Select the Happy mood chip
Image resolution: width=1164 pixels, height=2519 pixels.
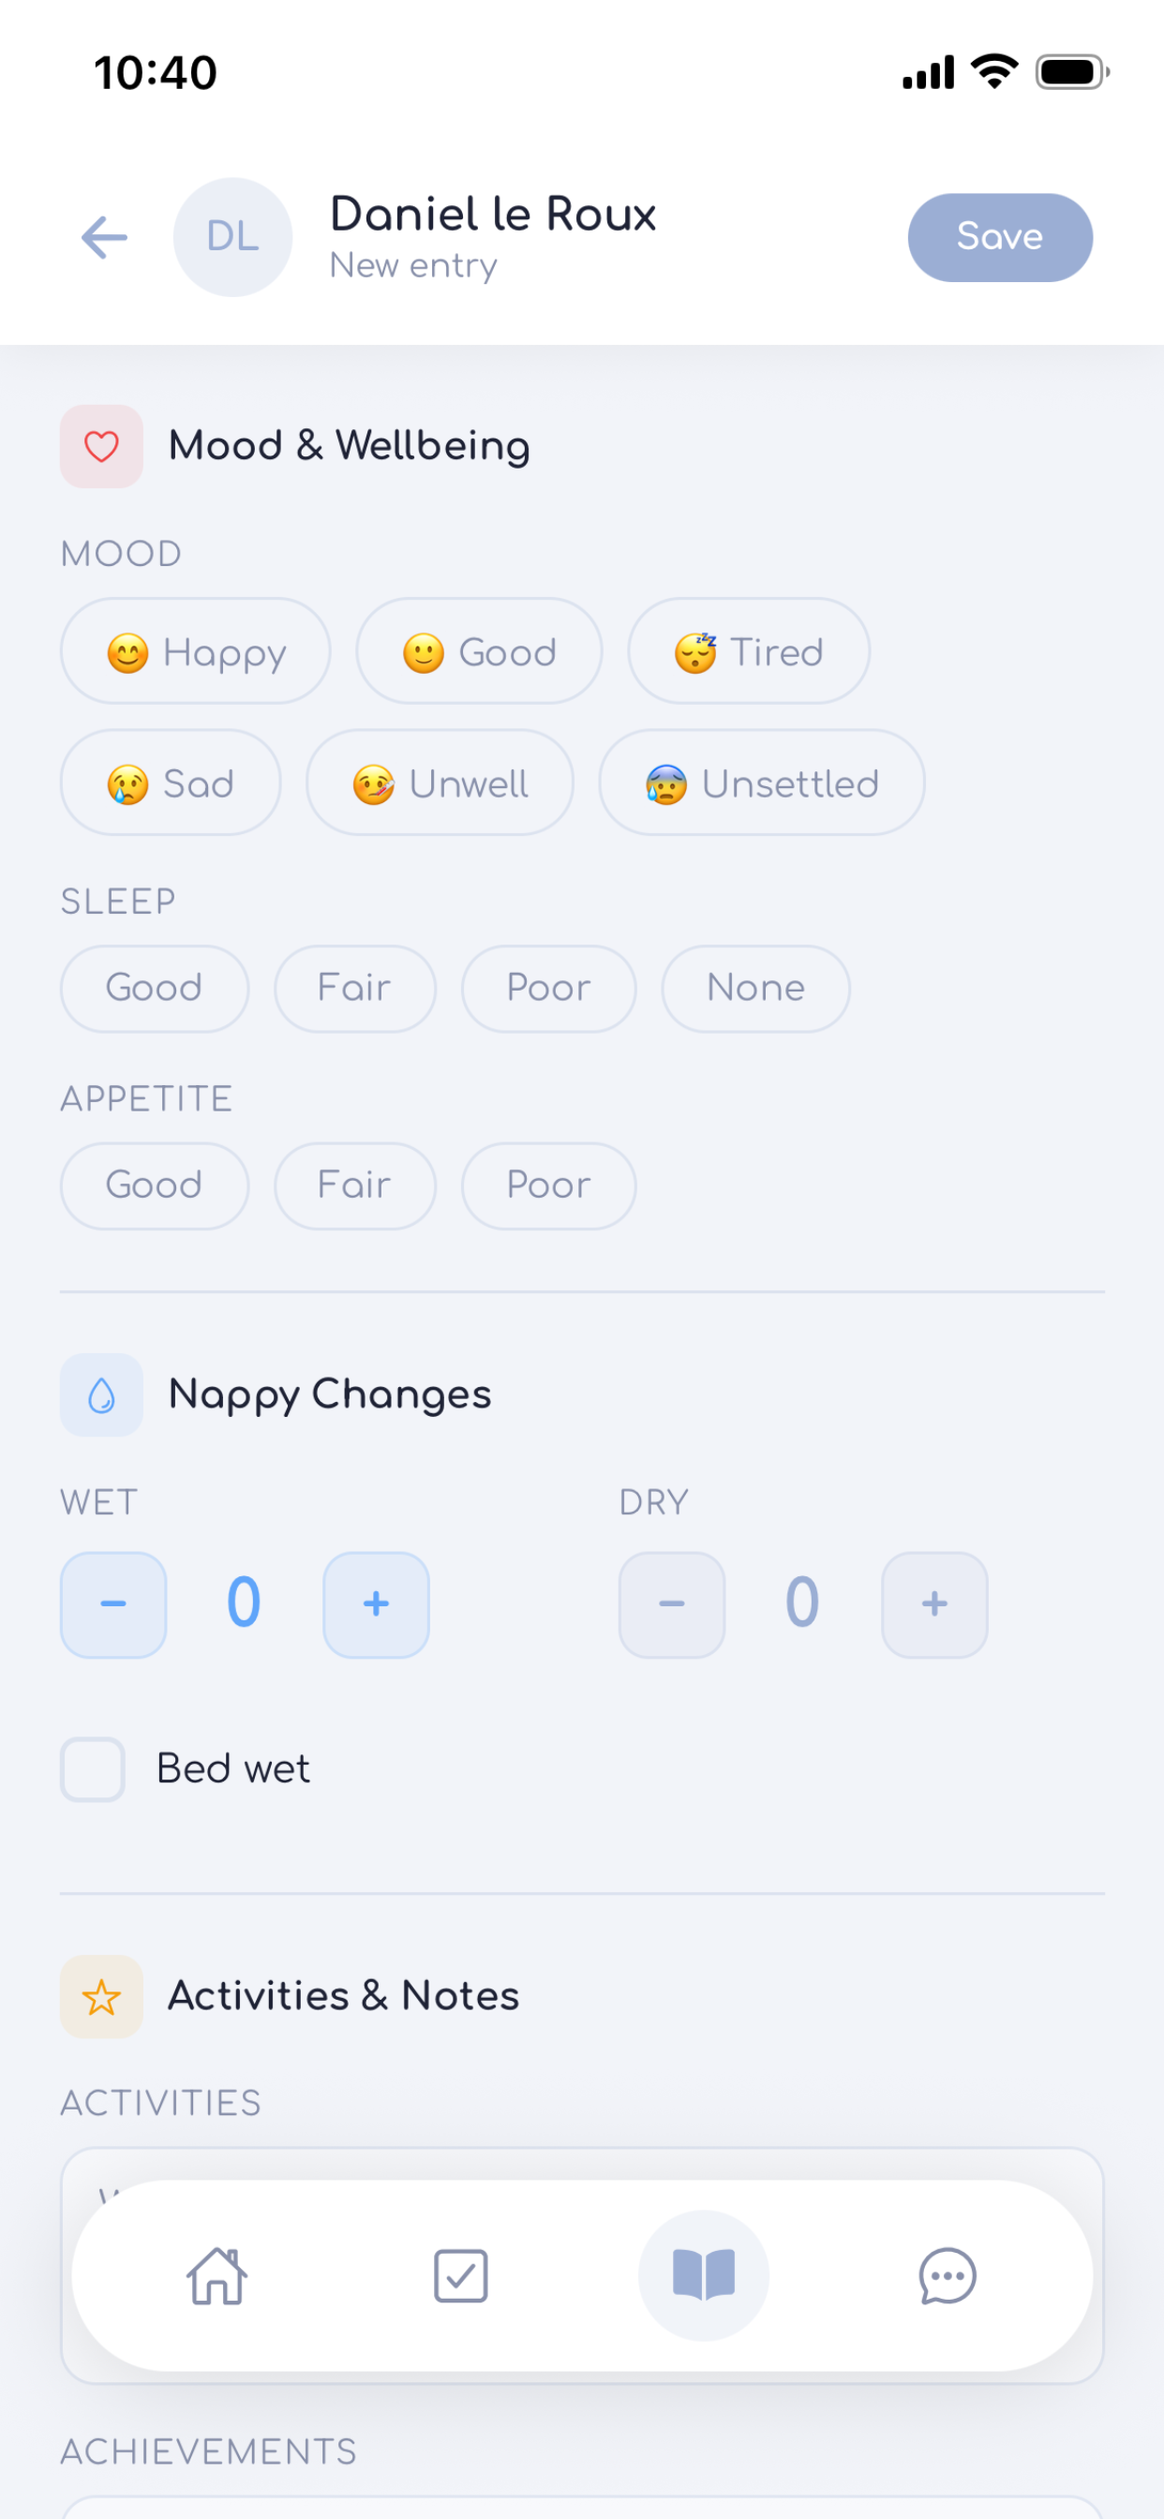pos(196,651)
